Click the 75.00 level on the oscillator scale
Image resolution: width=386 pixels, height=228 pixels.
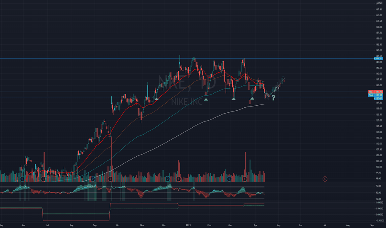(378, 187)
